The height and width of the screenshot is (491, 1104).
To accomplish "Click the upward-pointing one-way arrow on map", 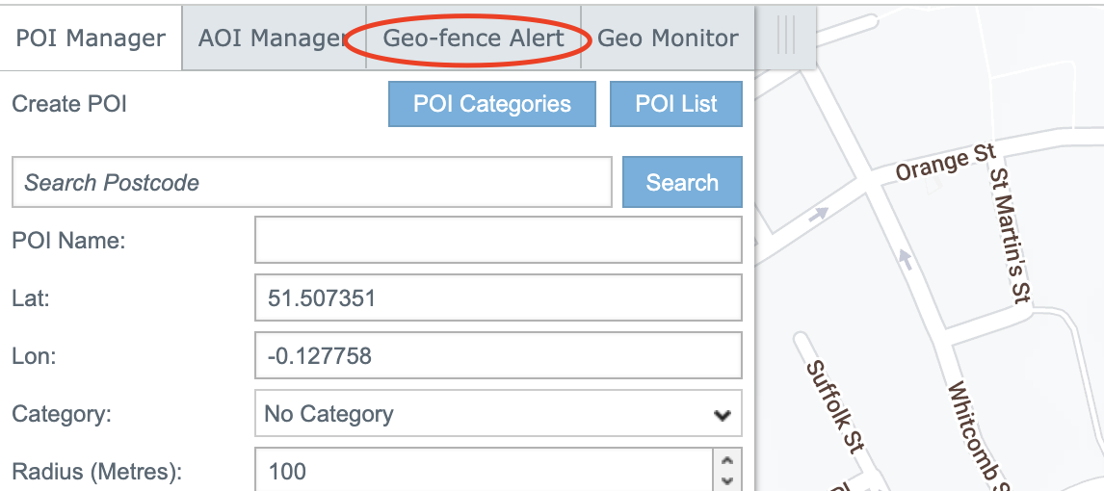I will click(904, 257).
